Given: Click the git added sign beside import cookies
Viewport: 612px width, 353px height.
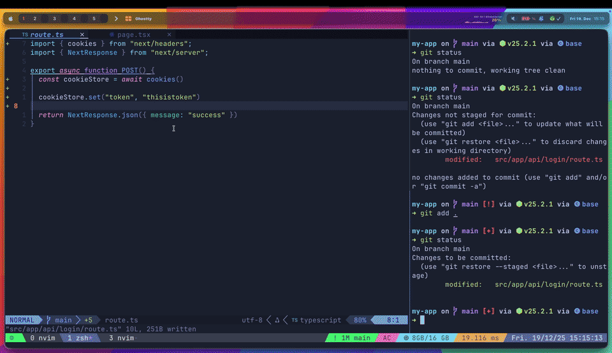Looking at the screenshot, I should coord(8,44).
